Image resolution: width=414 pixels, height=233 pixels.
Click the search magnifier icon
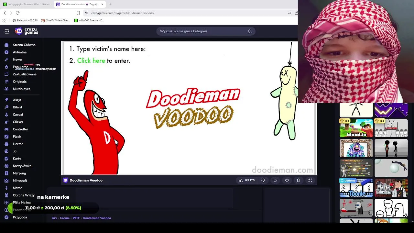[250, 31]
